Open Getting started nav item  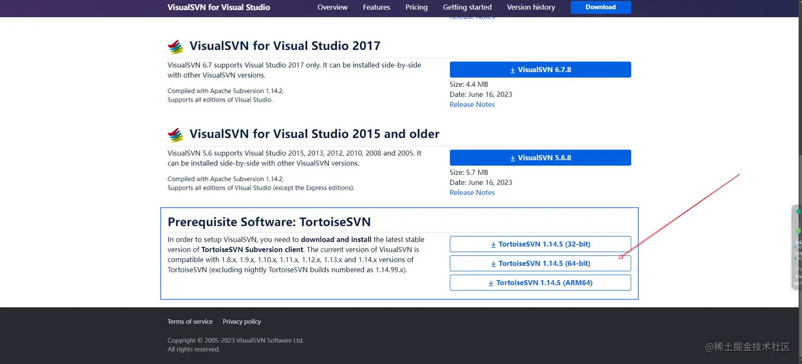pyautogui.click(x=467, y=7)
